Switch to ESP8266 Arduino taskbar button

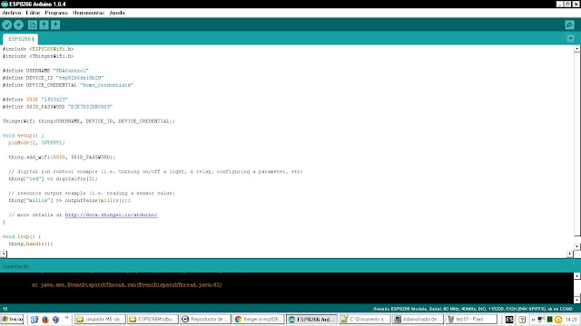[x=311, y=320]
